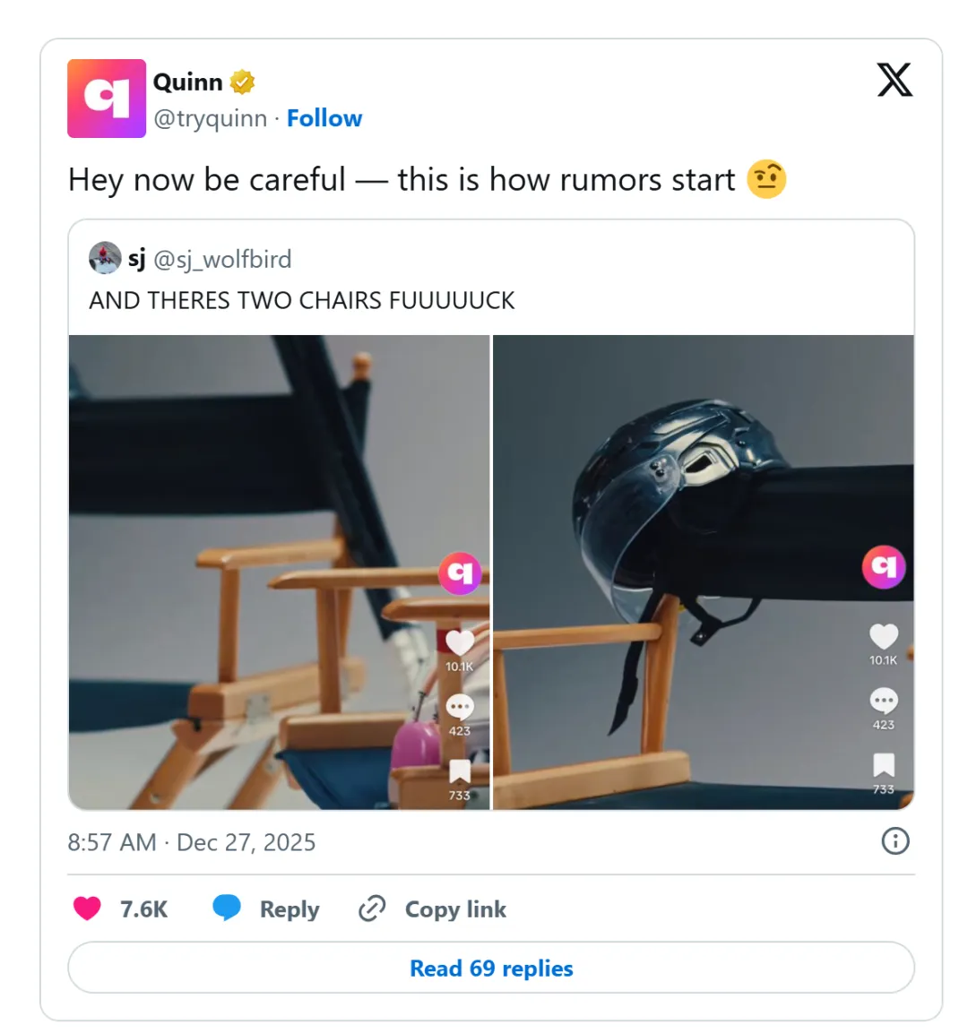Open Quinn's profile avatar
The height and width of the screenshot is (1033, 968).
(107, 99)
